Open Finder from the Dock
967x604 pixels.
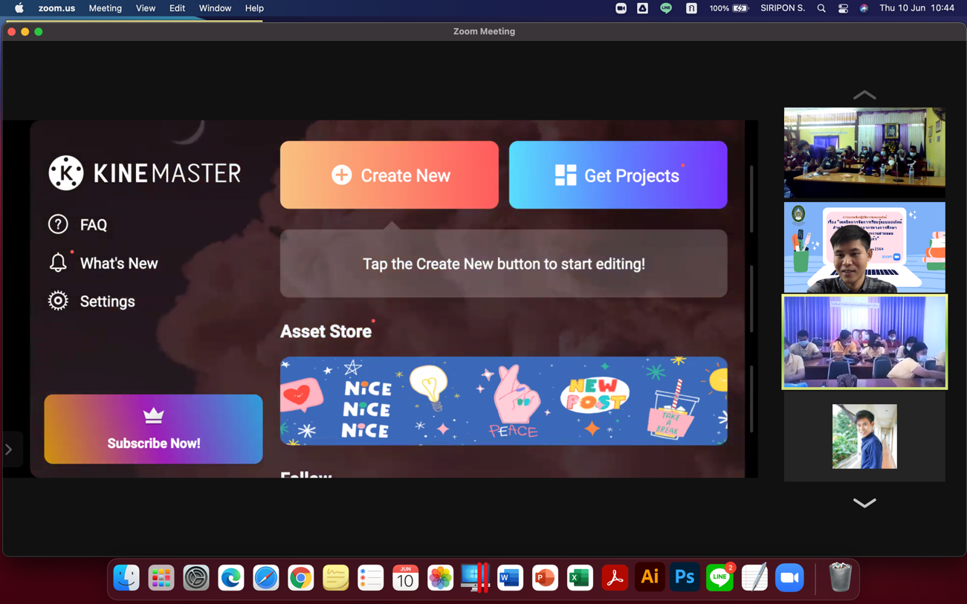[126, 578]
